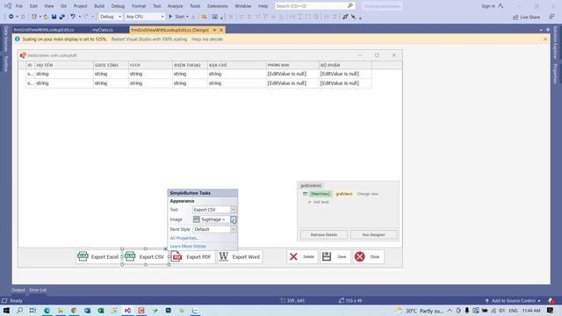Click the weather widget in taskbar
This screenshot has height=316, width=562.
[419, 311]
